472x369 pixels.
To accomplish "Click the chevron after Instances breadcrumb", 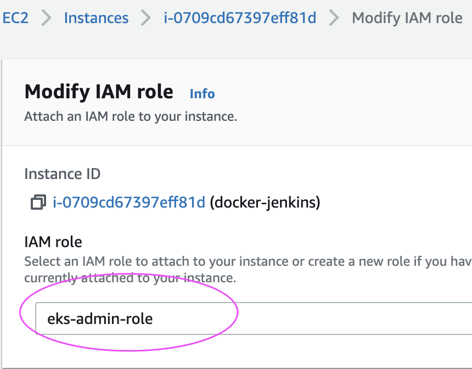I will pyautogui.click(x=146, y=18).
